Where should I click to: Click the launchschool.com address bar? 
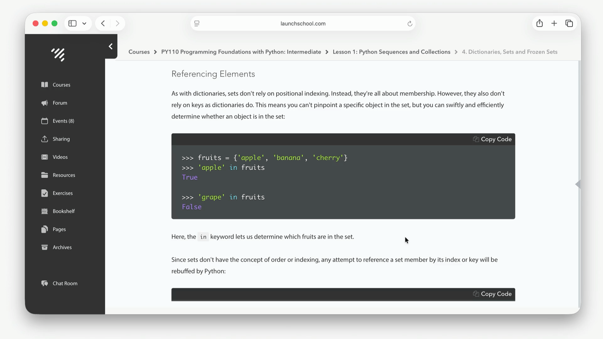(x=303, y=24)
